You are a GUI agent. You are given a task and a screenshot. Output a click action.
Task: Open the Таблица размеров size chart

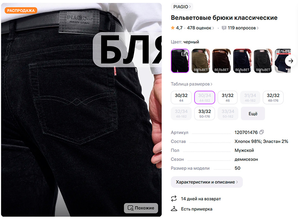point(191,84)
